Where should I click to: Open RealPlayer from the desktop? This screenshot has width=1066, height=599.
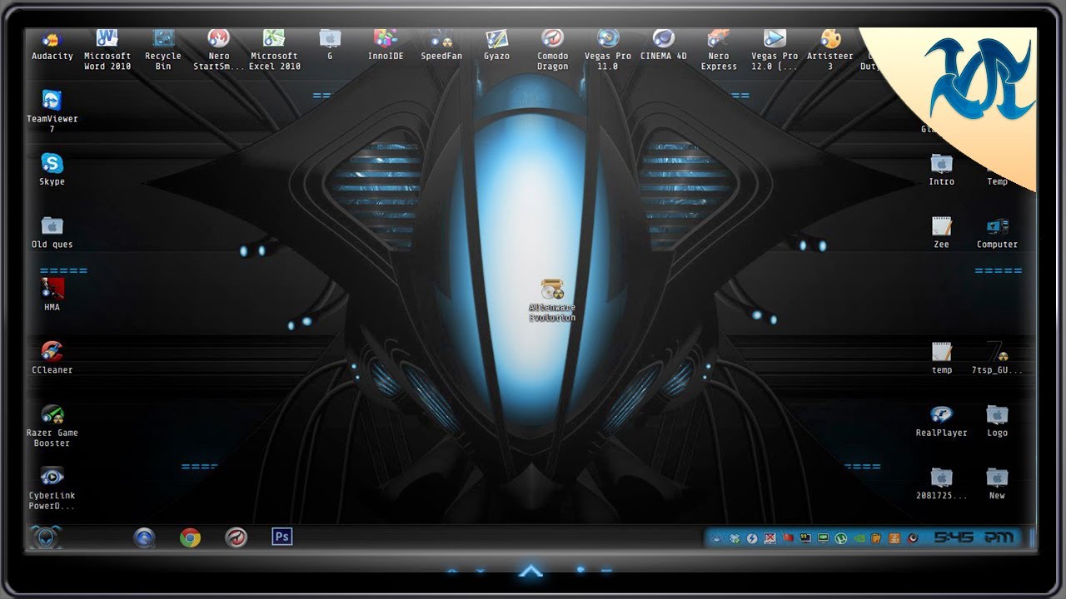pyautogui.click(x=942, y=421)
